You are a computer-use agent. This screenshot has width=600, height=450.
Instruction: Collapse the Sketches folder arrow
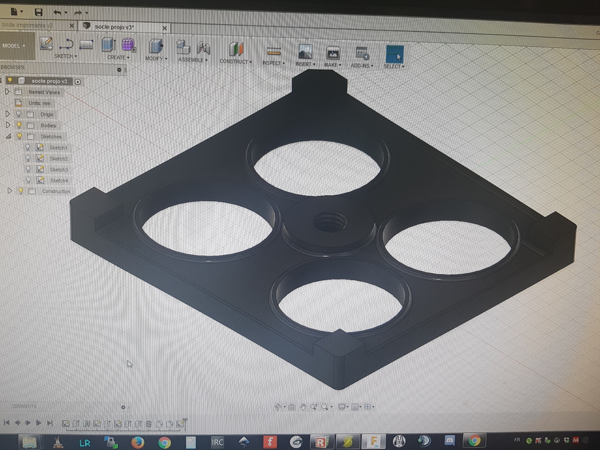tap(8, 136)
